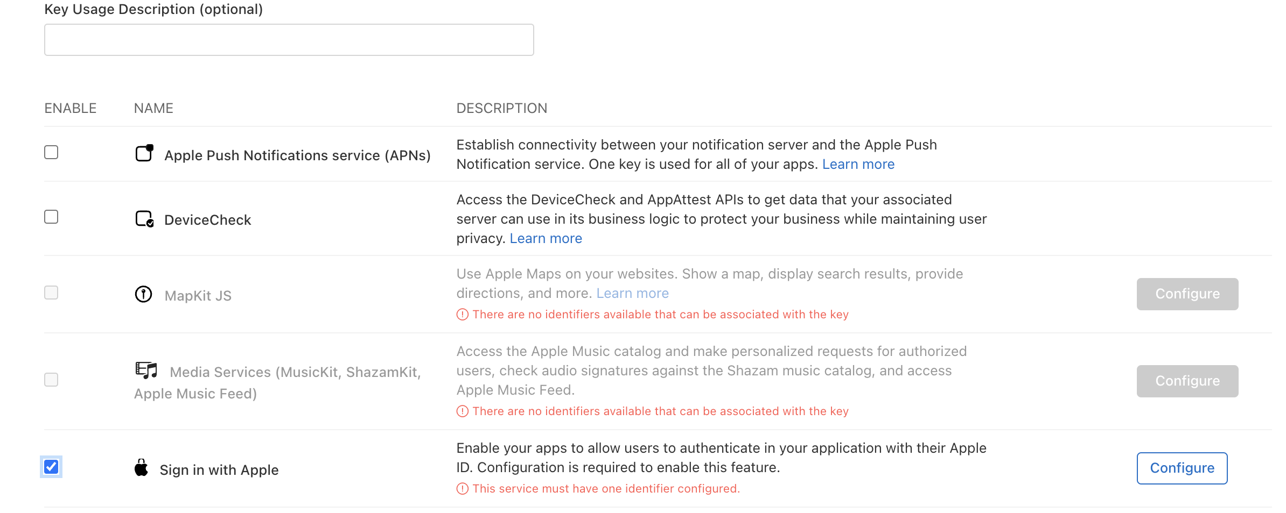Click the DESCRIPTION column header
This screenshot has width=1286, height=513.
pos(502,108)
